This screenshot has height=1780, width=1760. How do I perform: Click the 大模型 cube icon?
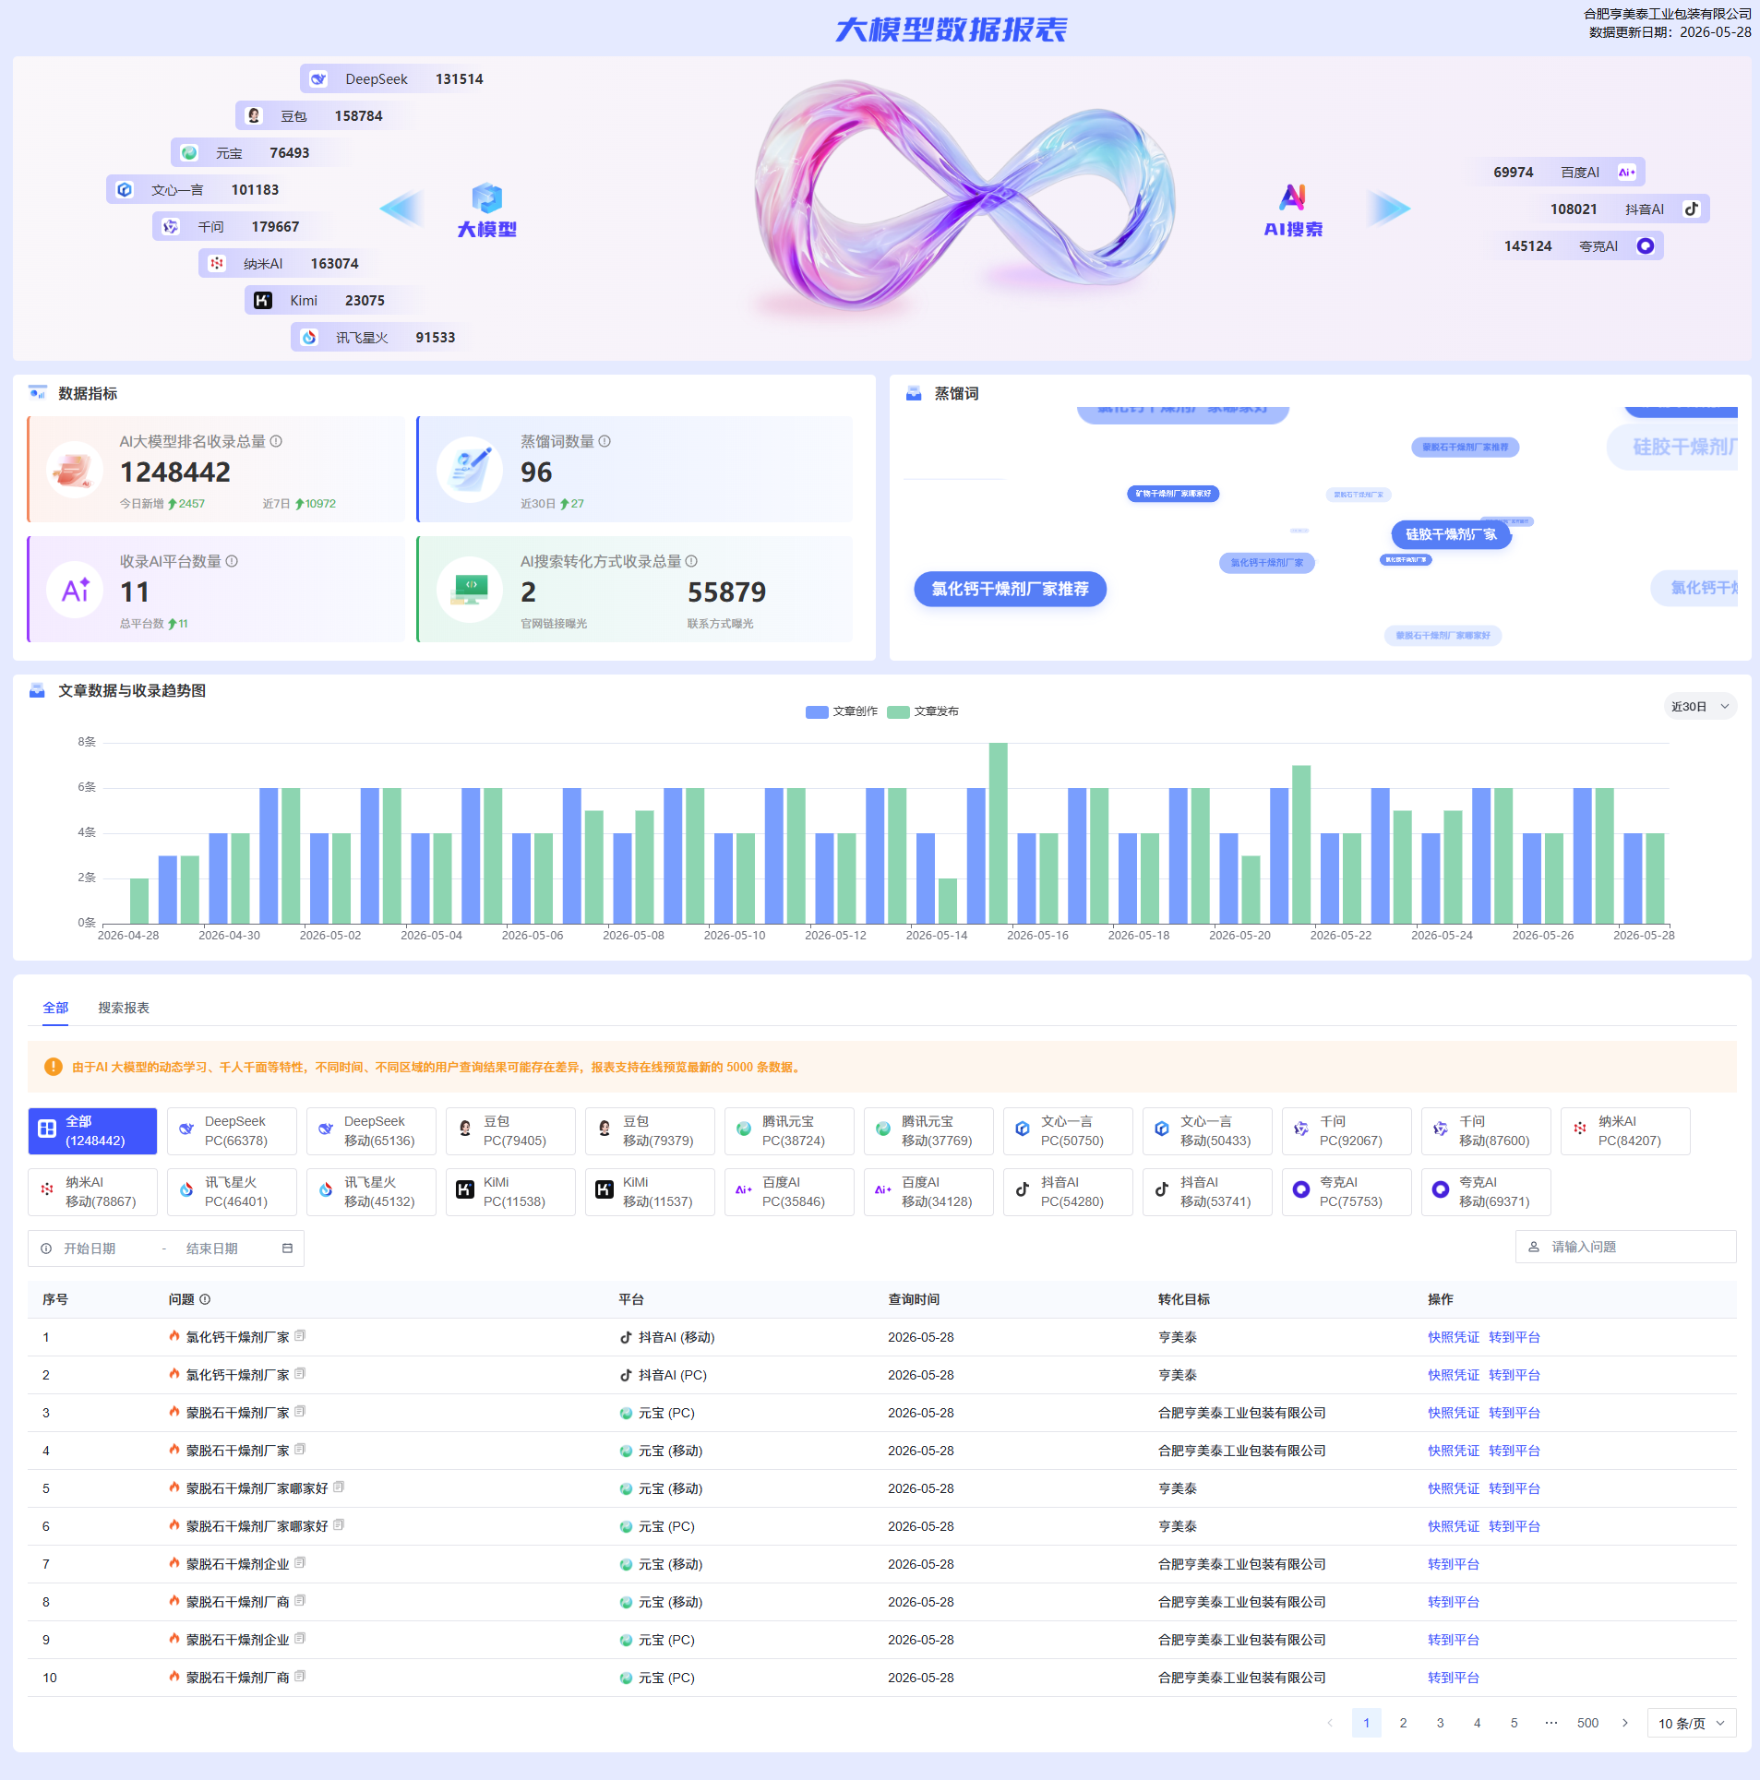[x=486, y=198]
